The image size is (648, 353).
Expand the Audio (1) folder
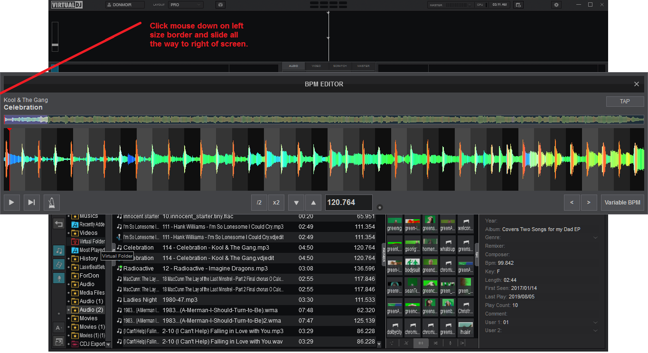click(x=68, y=301)
